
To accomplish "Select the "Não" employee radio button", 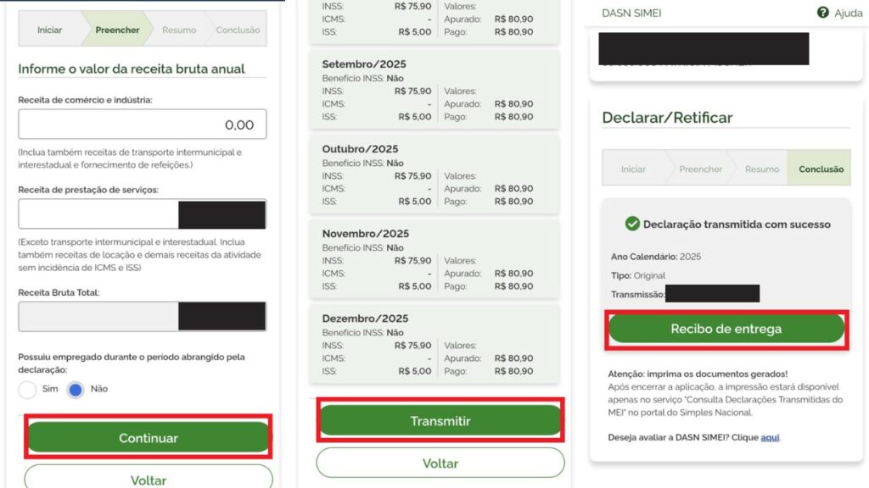I will 76,390.
